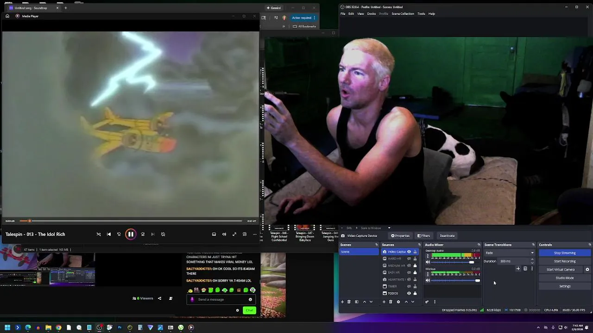The height and width of the screenshot is (333, 593).
Task: Enable Studio Mode in OBS
Action: [565, 278]
